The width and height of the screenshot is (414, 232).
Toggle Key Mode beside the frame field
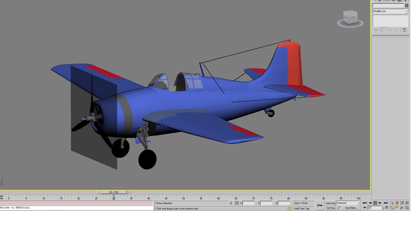[x=365, y=208]
